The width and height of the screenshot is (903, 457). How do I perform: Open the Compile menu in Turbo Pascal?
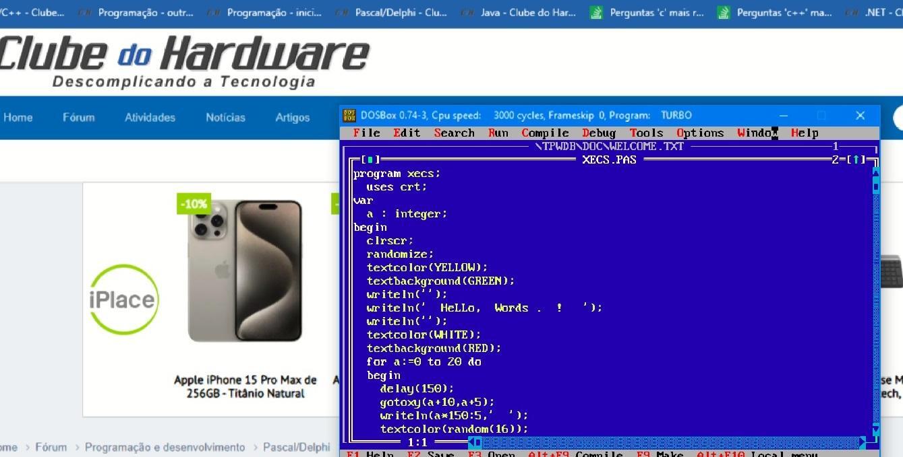tap(545, 133)
